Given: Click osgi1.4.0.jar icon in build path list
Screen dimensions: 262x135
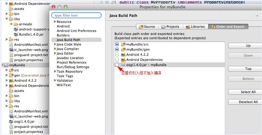Looking at the screenshot, I should click(123, 65).
